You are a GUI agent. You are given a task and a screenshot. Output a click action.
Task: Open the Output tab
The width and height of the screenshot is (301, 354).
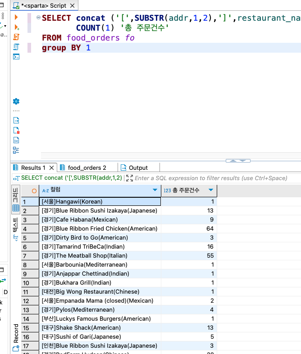(x=138, y=168)
